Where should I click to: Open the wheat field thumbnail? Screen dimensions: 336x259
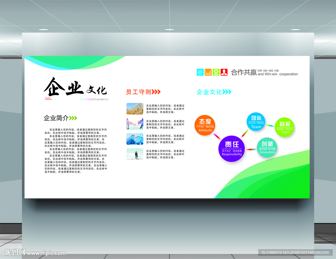point(135,109)
